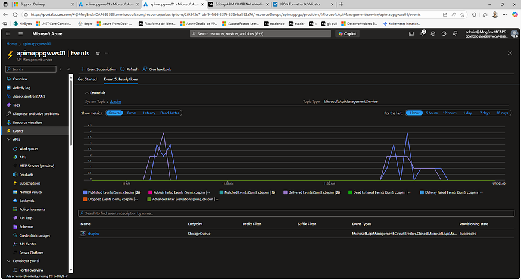Open Diagnose and solve problems

pyautogui.click(x=36, y=114)
